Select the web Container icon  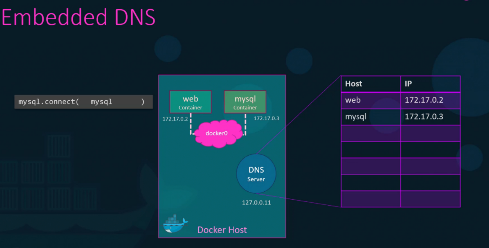190,102
